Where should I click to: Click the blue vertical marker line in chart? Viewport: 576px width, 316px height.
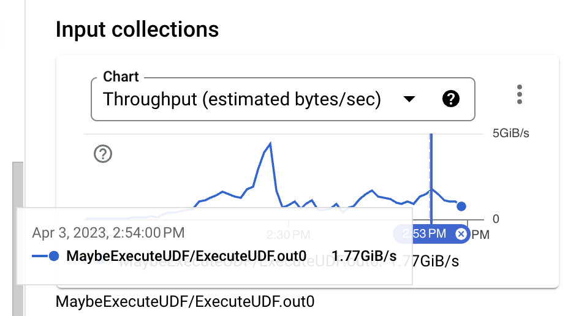click(x=431, y=171)
